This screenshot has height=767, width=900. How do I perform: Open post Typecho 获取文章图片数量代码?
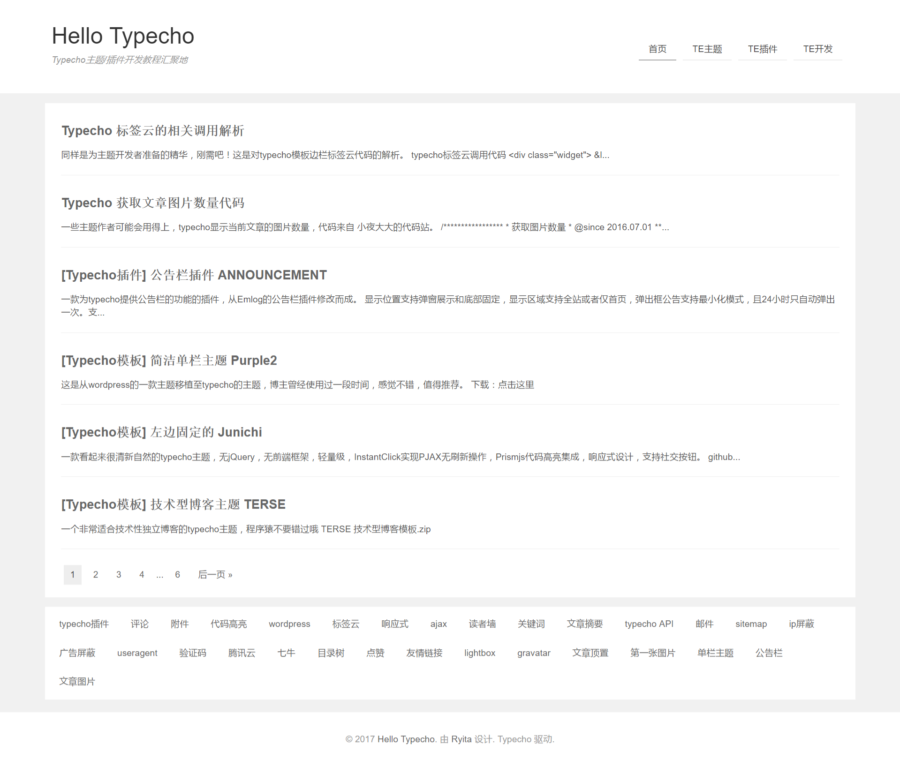coord(153,203)
